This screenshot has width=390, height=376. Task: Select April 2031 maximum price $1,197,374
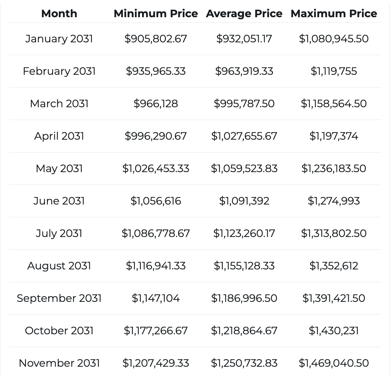click(334, 136)
